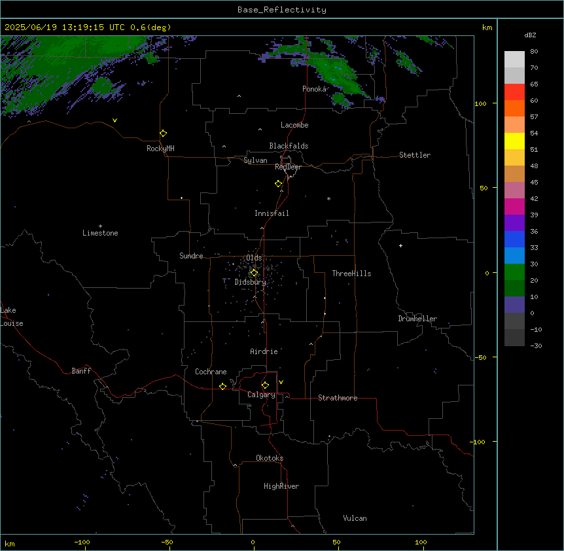
Task: Select the Limestone label
Action: click(100, 233)
